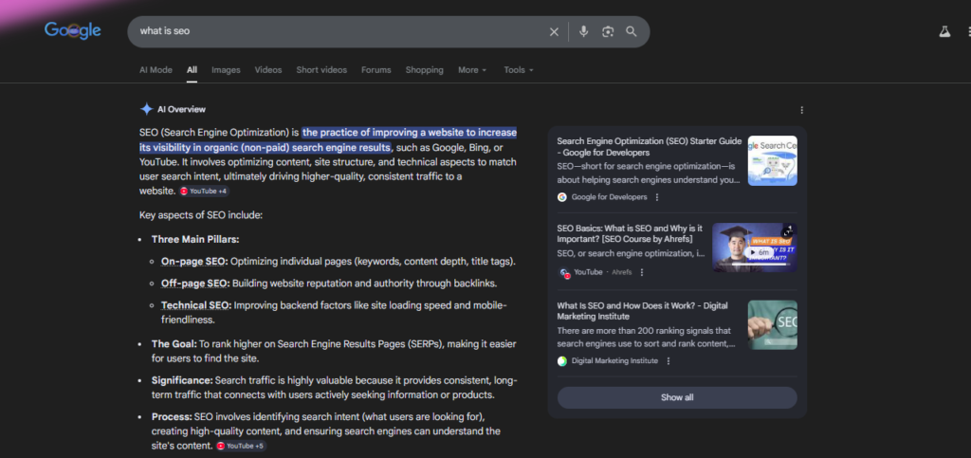Image resolution: width=971 pixels, height=458 pixels.
Task: Click the Off-page SEO link
Action: pos(195,283)
